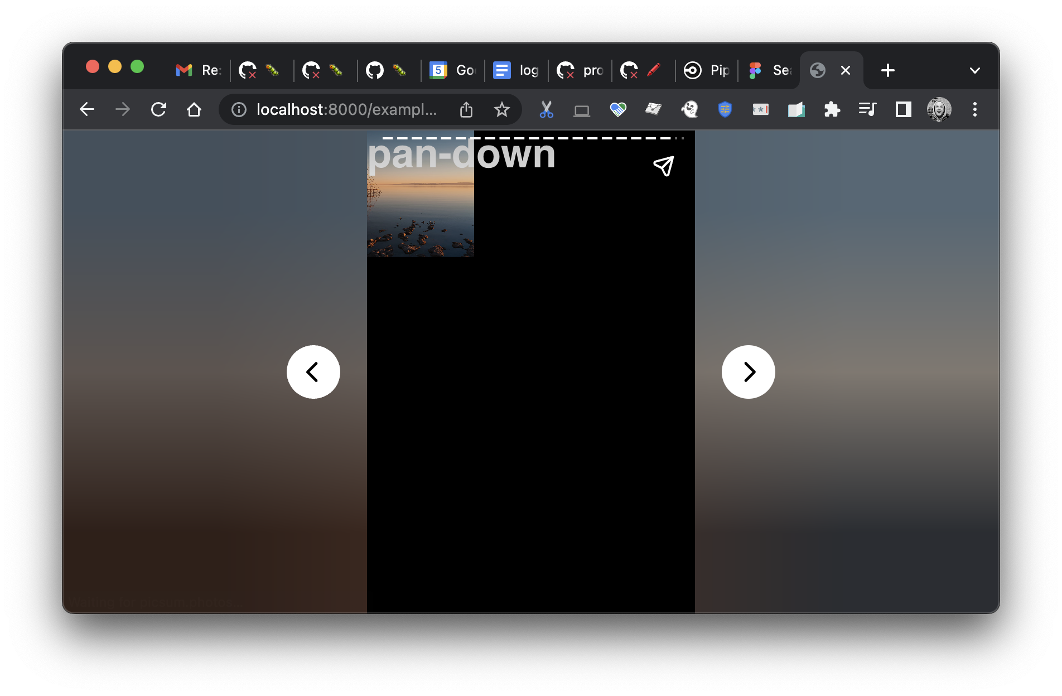Close the active tab
The width and height of the screenshot is (1062, 696).
coord(846,70)
